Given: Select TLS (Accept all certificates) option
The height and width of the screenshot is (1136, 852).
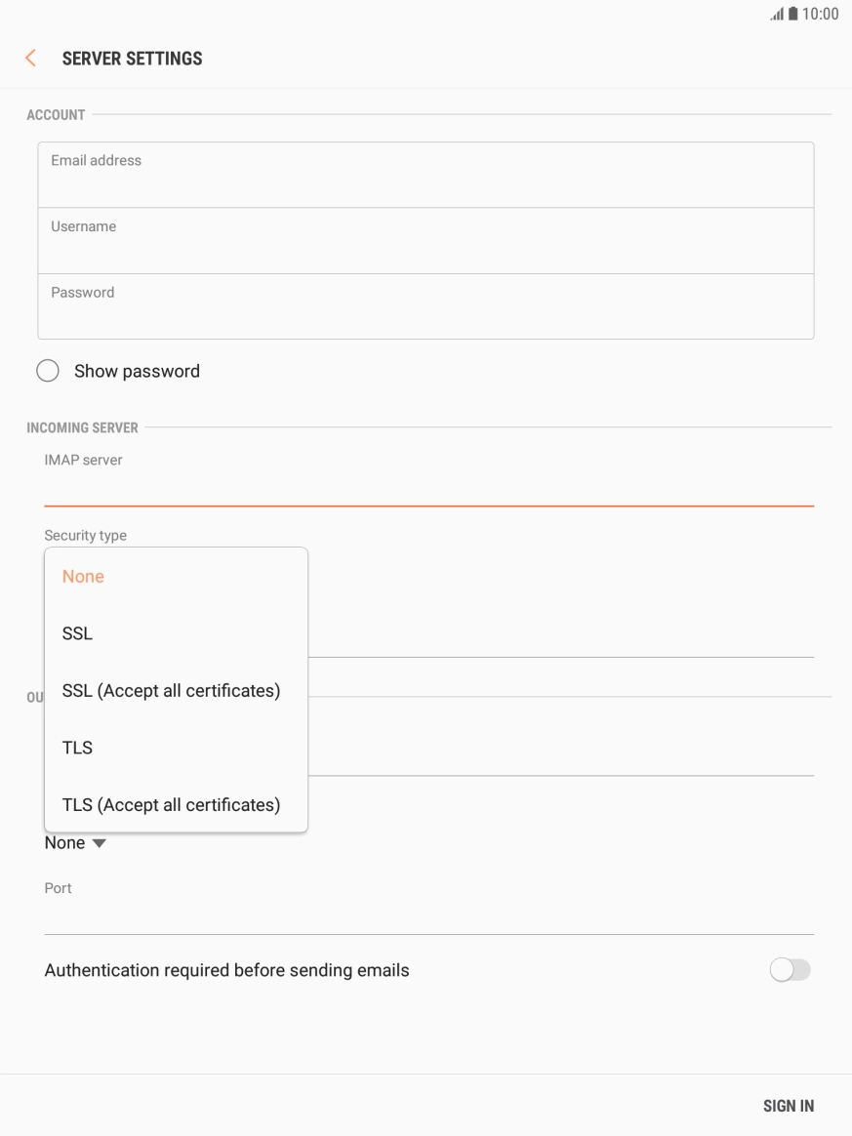Looking at the screenshot, I should (172, 805).
